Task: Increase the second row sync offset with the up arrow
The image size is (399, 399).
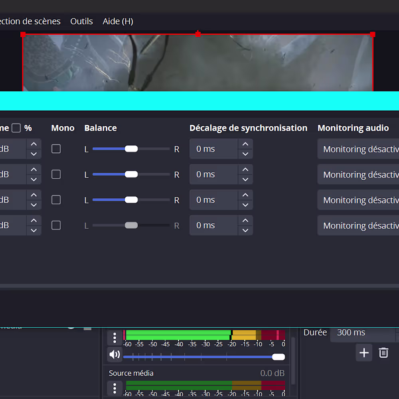Action: point(245,170)
